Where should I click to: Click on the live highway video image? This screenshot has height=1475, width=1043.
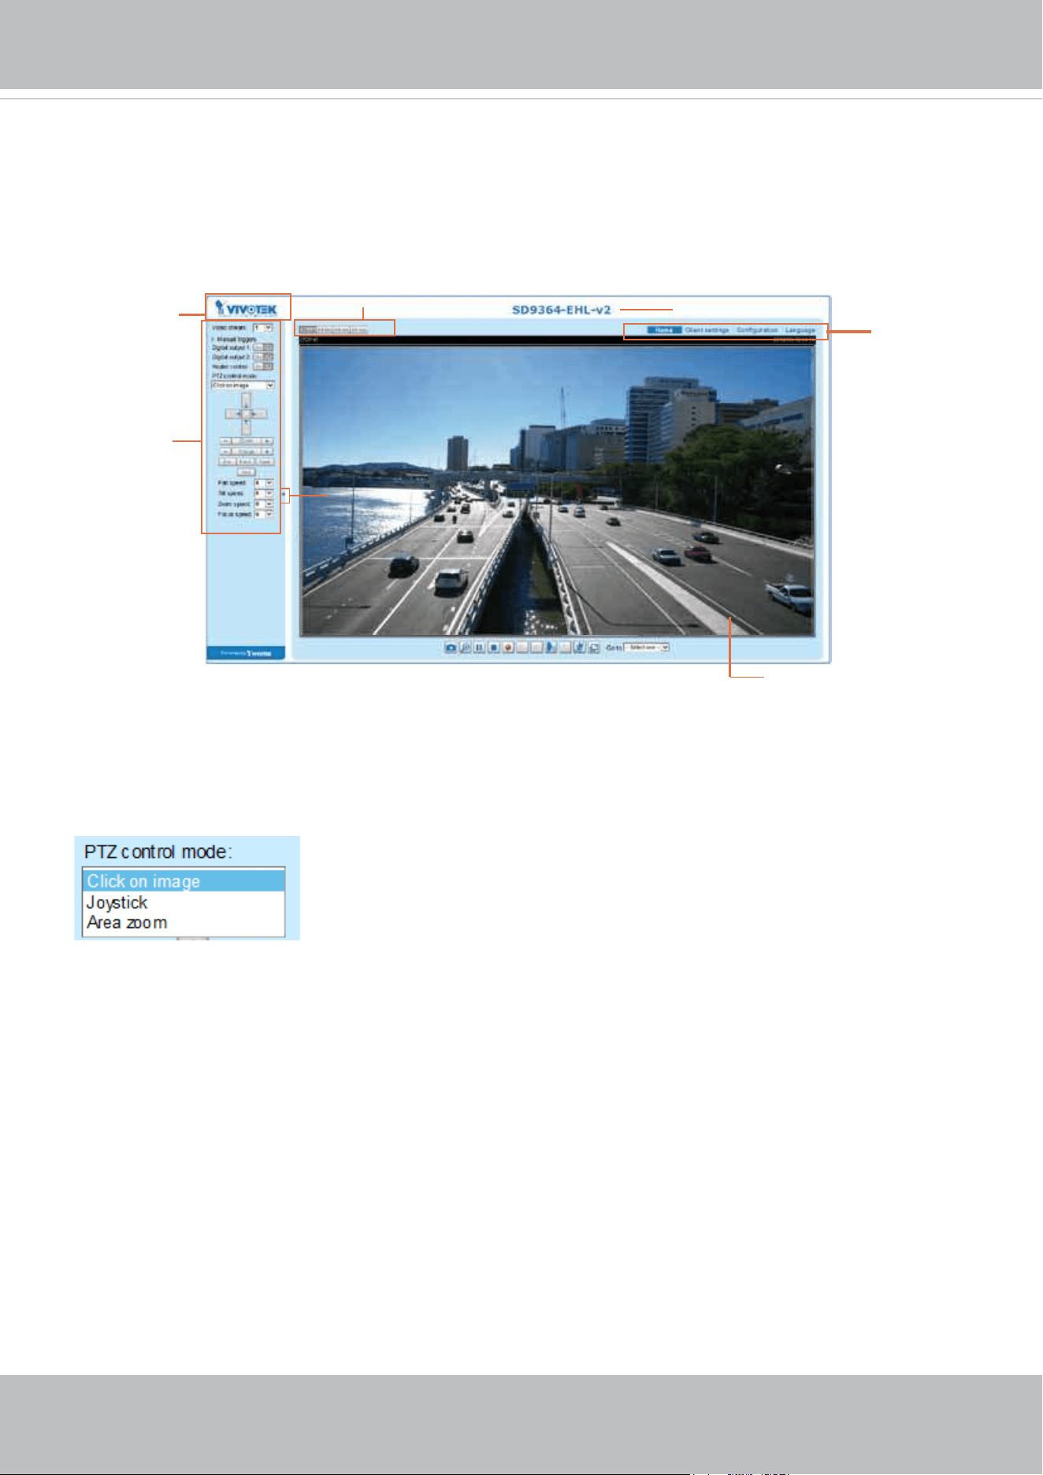[x=557, y=490]
